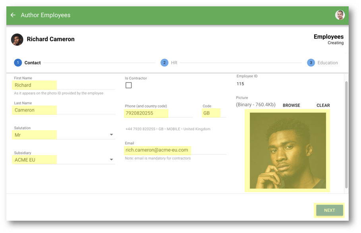Image resolution: width=361 pixels, height=233 pixels.
Task: Click the Employees heading near Creating
Action: click(328, 37)
